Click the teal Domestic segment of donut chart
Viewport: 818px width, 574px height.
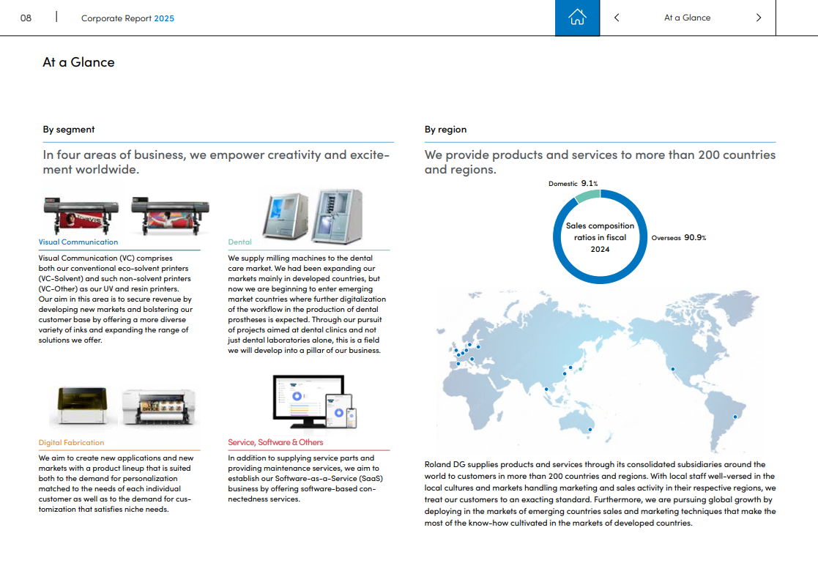tap(587, 195)
